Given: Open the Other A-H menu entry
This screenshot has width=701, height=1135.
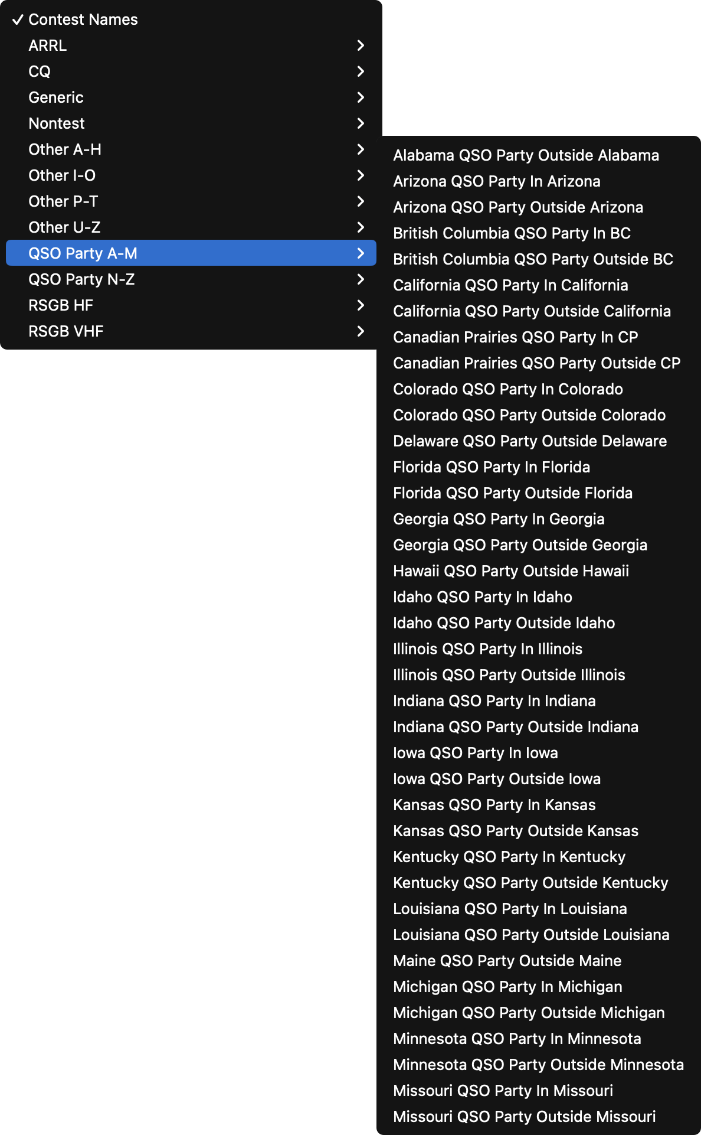Looking at the screenshot, I should (x=191, y=149).
